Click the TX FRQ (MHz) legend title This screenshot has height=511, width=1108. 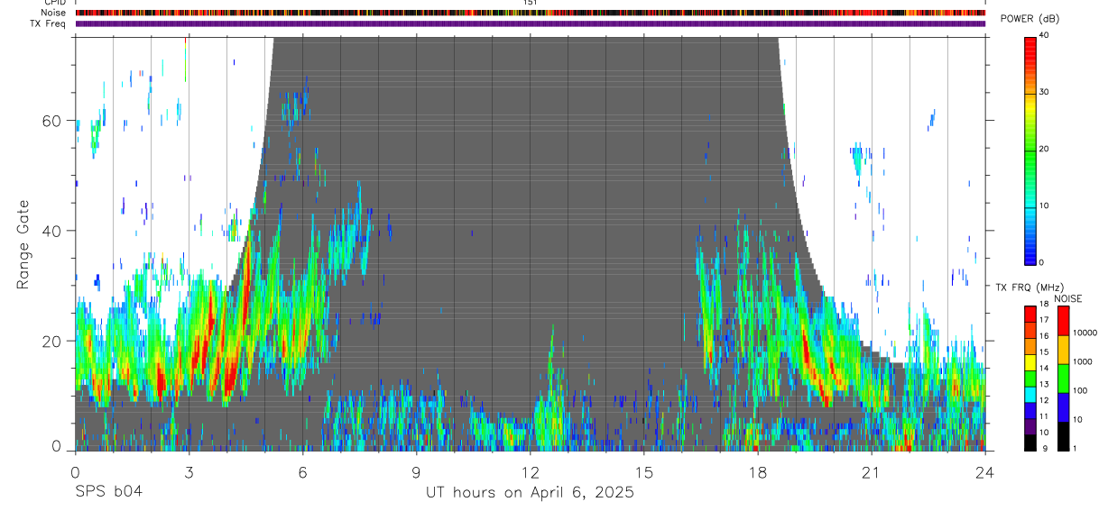click(1024, 287)
